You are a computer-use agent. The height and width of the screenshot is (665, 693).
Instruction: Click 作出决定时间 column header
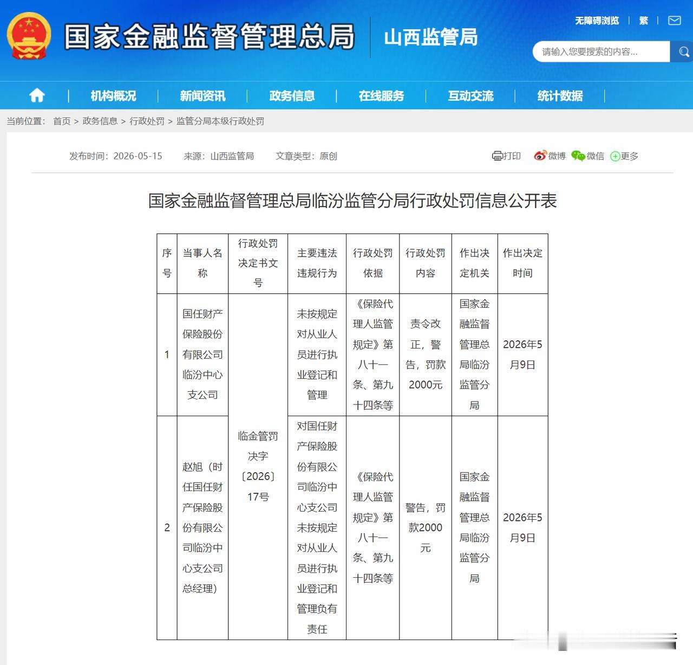tap(523, 263)
